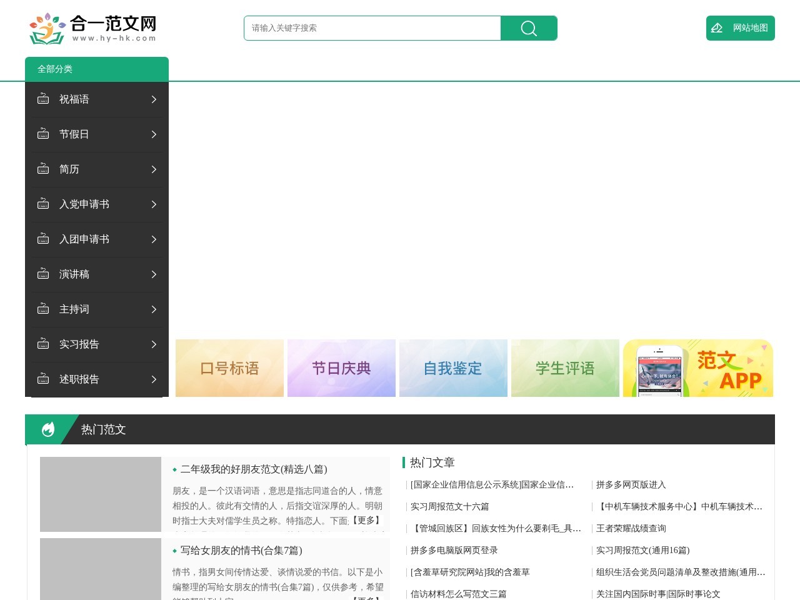Open the 自我鉴定 banner tile
The width and height of the screenshot is (800, 600).
tap(453, 368)
